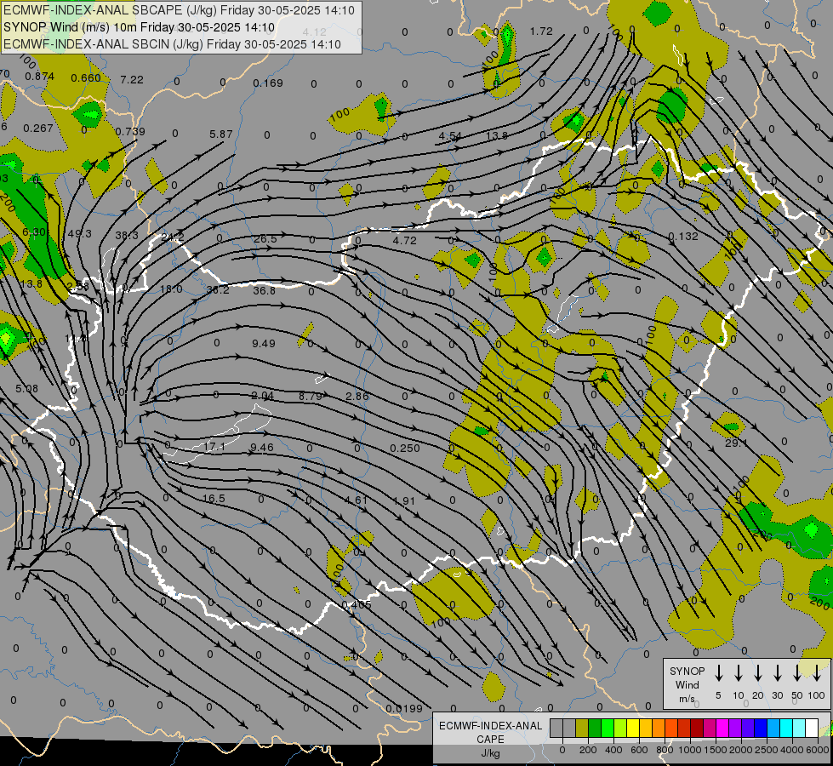833x766 pixels.
Task: Click the 100 m/s wind arrow in legend
Action: [x=817, y=672]
